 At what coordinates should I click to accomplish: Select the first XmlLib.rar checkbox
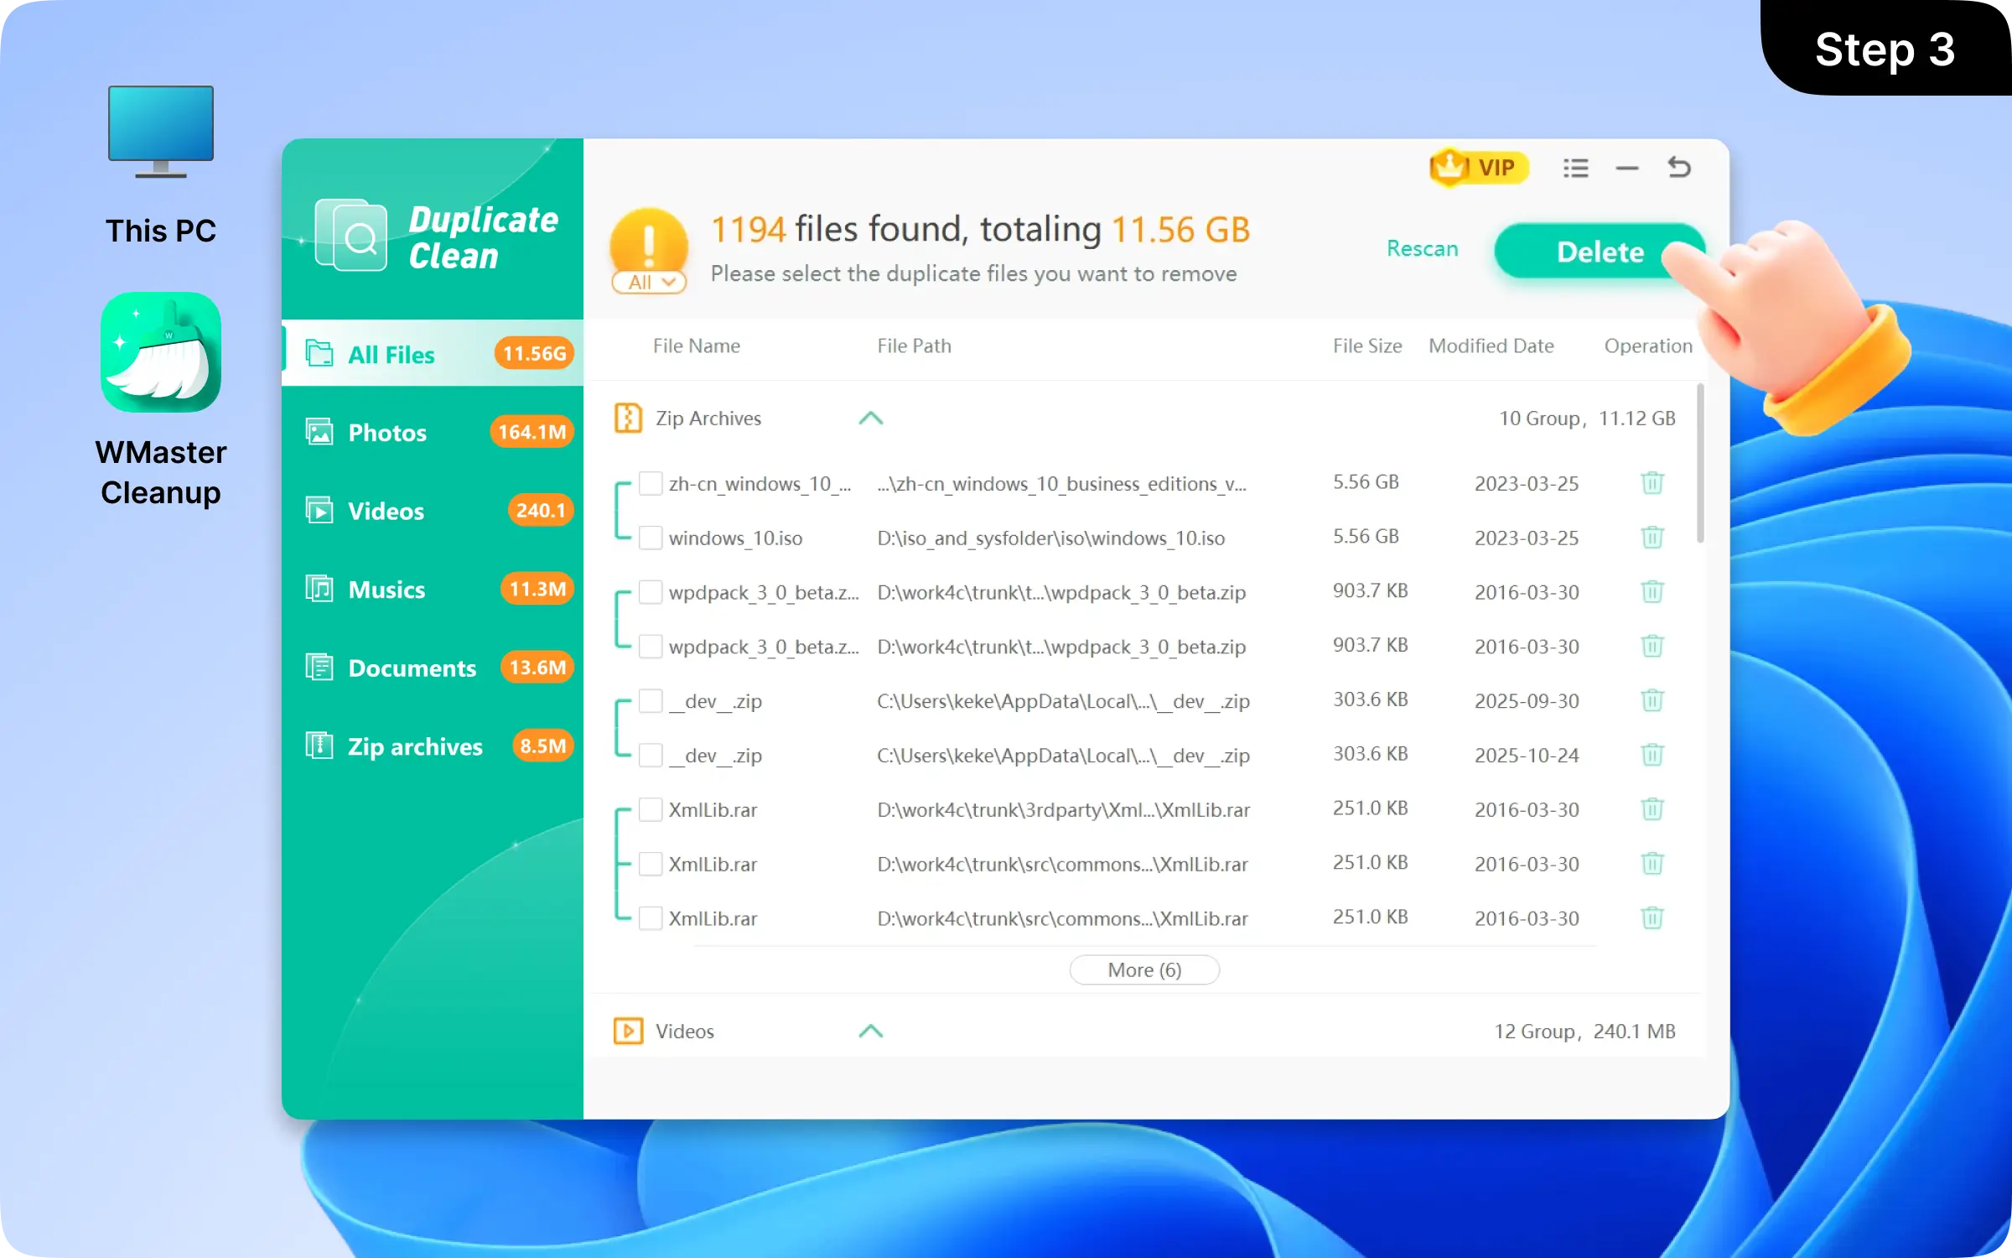(x=651, y=808)
